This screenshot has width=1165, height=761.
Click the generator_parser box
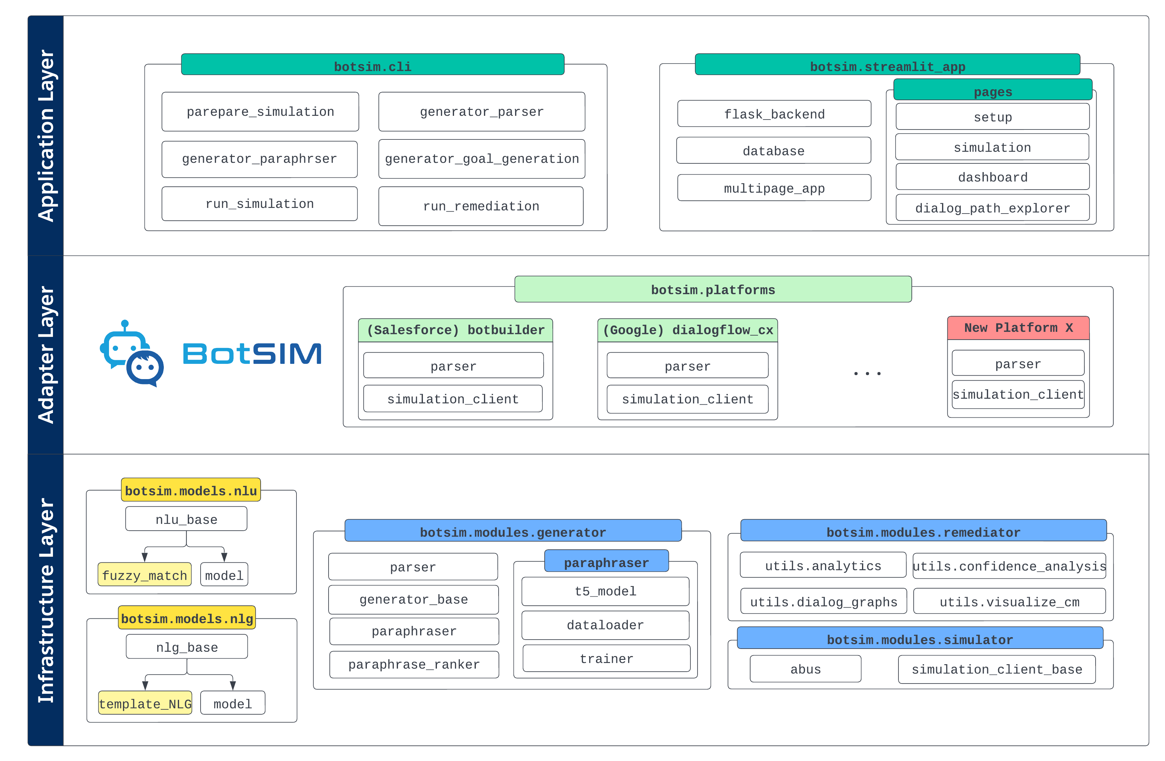tap(482, 111)
